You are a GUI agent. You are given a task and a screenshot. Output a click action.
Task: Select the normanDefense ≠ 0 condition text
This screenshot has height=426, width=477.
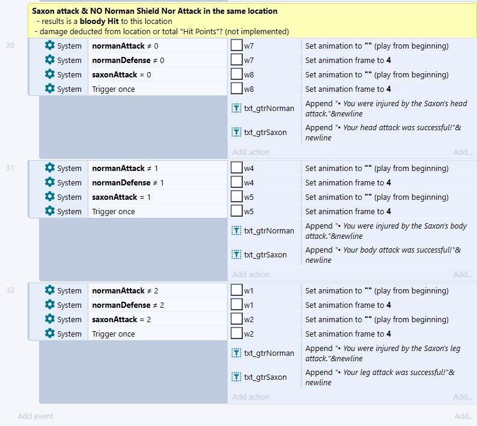(128, 60)
